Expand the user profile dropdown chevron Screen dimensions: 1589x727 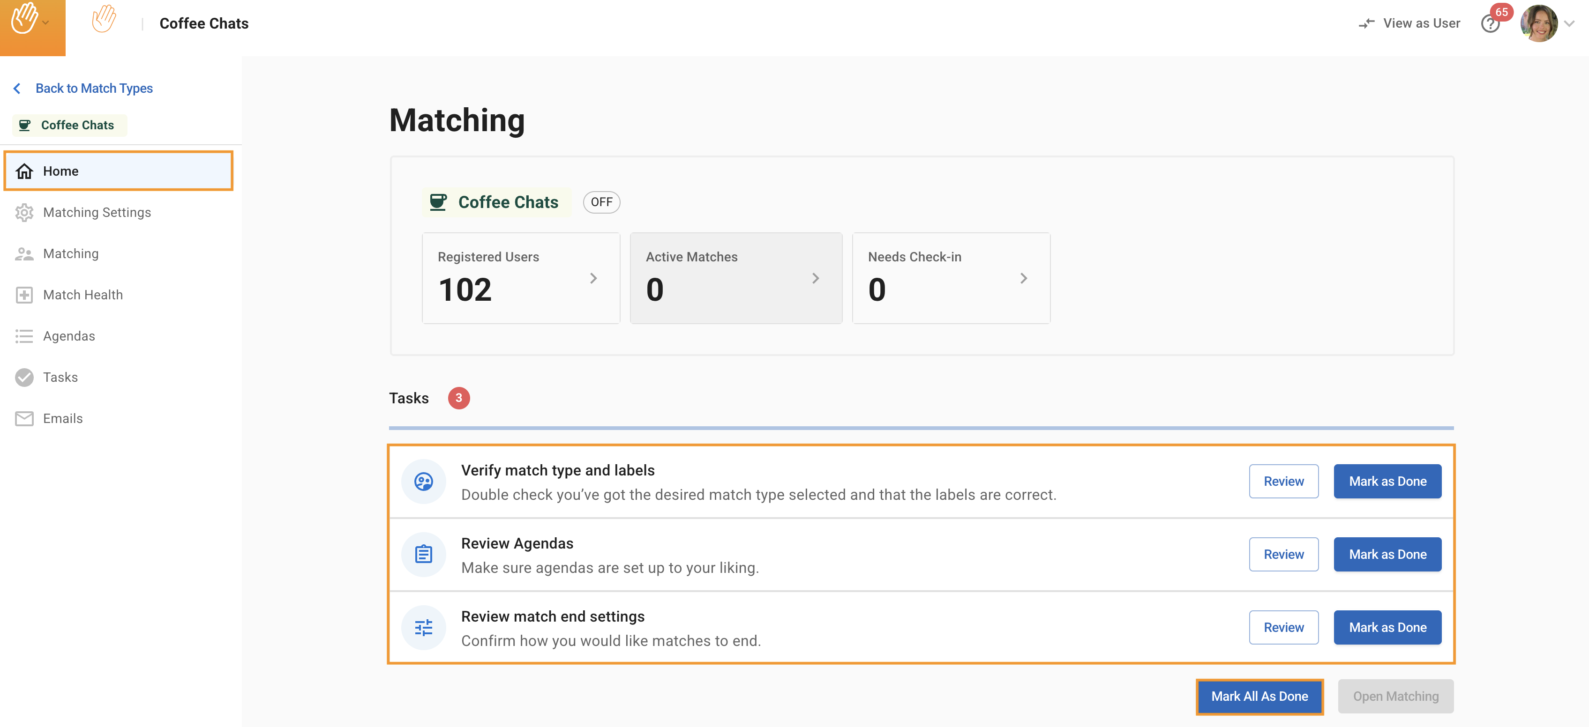click(1570, 24)
